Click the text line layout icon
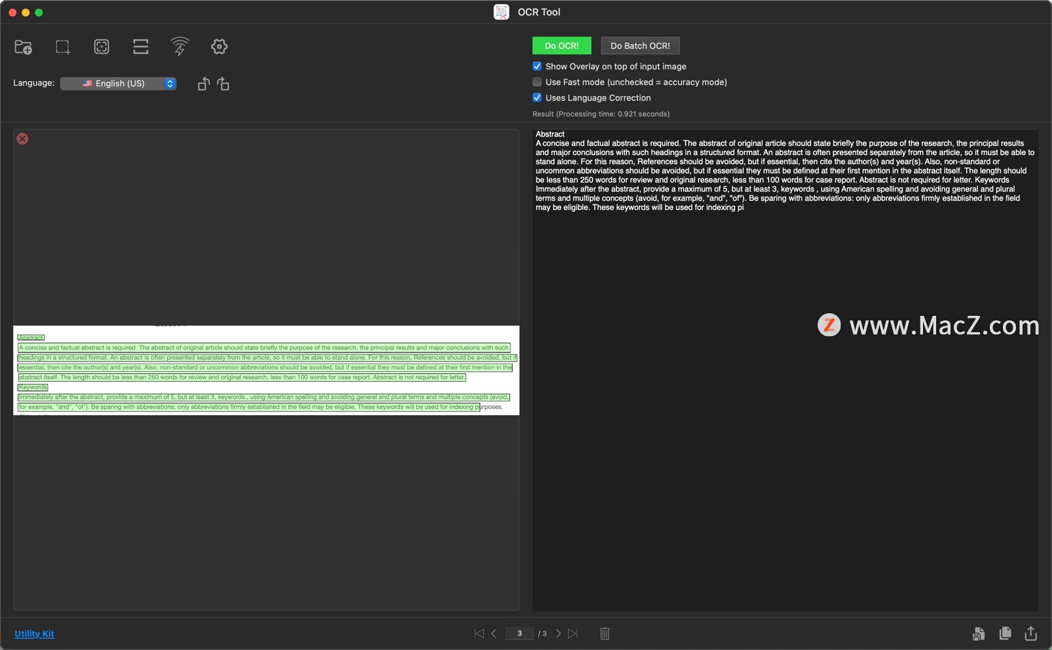Image resolution: width=1052 pixels, height=650 pixels. pos(141,46)
